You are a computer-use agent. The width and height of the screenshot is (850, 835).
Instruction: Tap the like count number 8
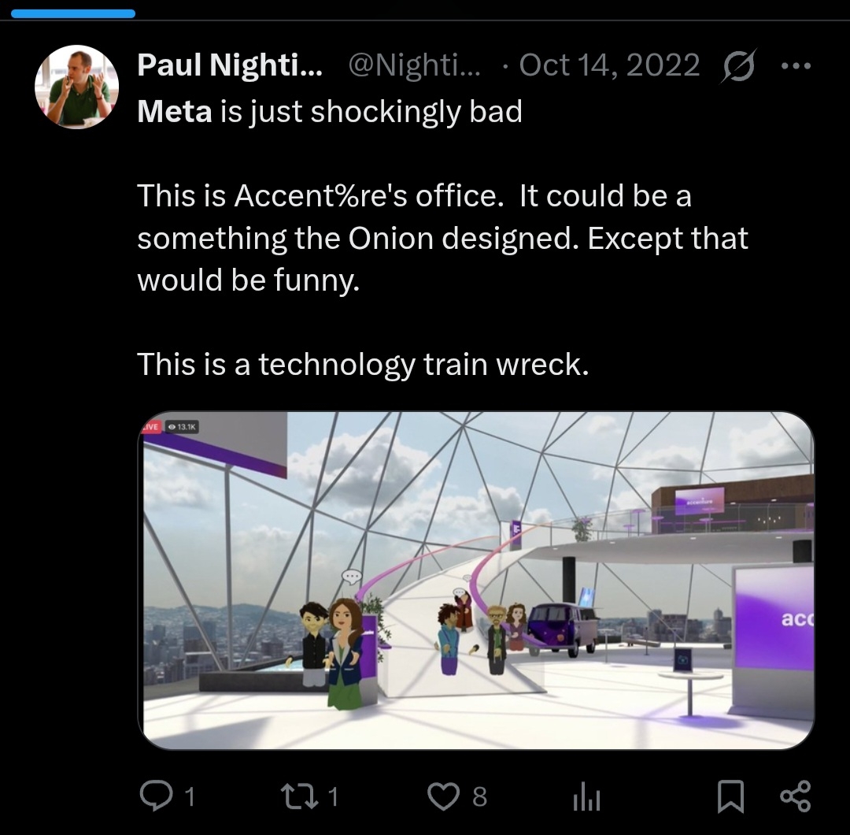[479, 798]
